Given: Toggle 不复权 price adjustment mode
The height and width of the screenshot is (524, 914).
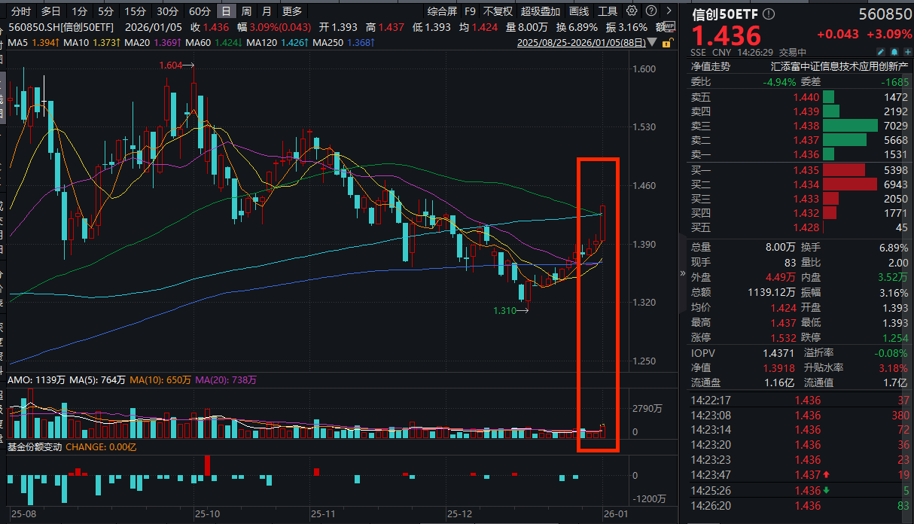Looking at the screenshot, I should pyautogui.click(x=499, y=11).
